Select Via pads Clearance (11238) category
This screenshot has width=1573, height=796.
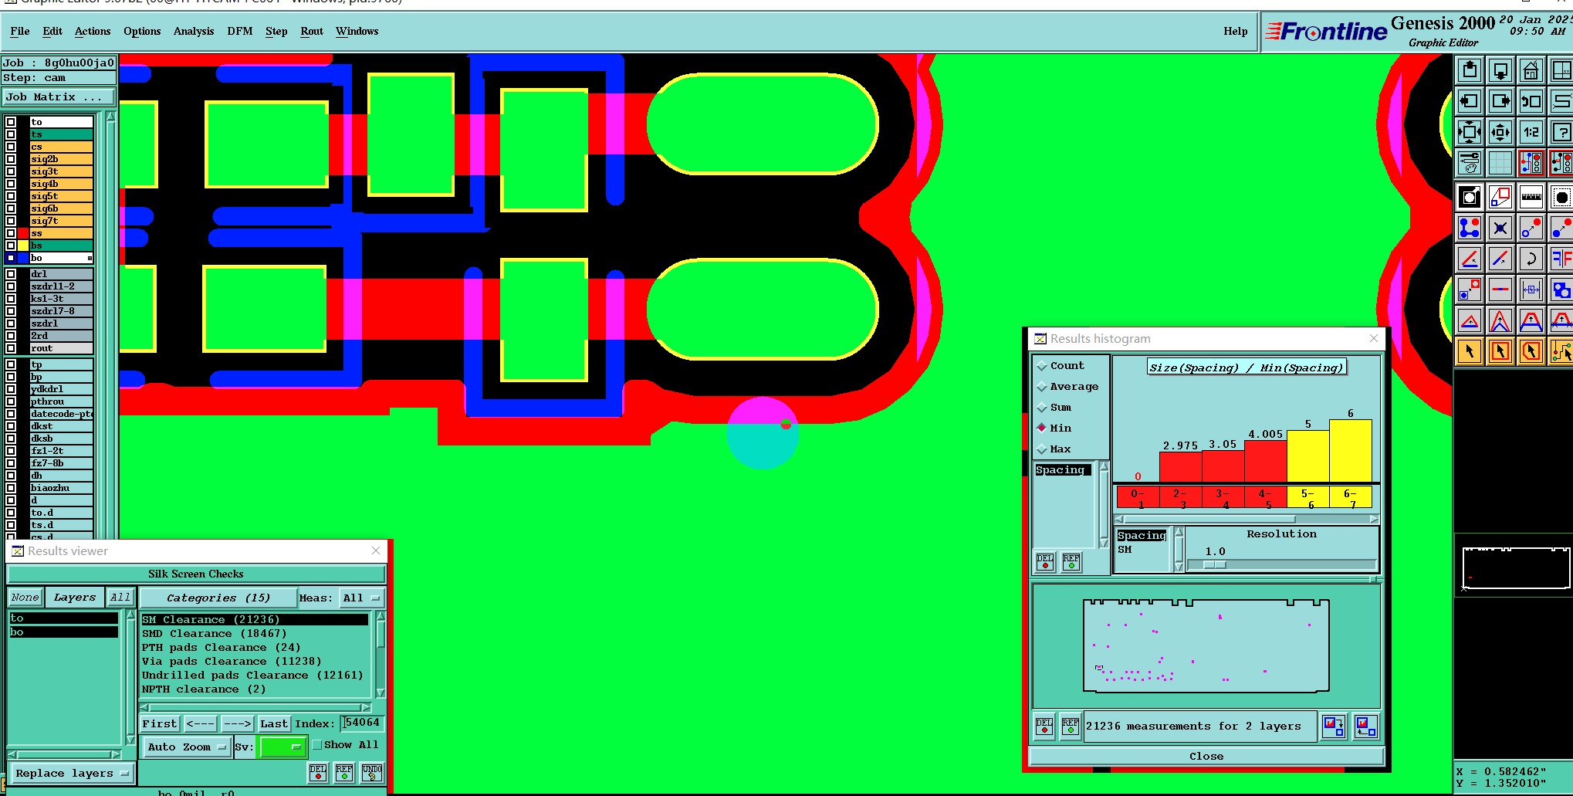(232, 662)
